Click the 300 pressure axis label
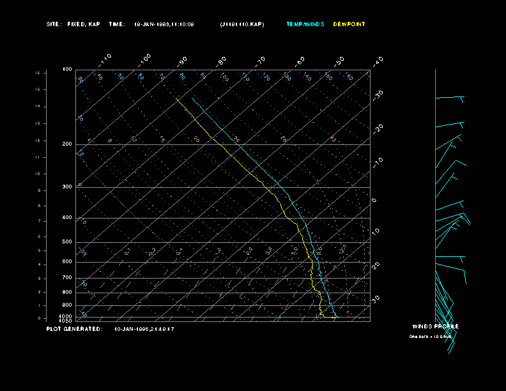This screenshot has height=391, width=506. [67, 187]
